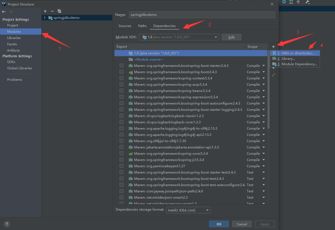This screenshot has height=230, width=335.
Task: Check export for spring-boot:2.4.3
Action: tap(121, 72)
